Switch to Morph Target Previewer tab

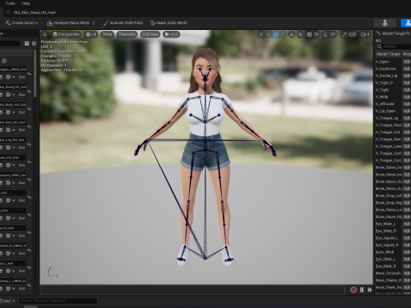(x=393, y=33)
